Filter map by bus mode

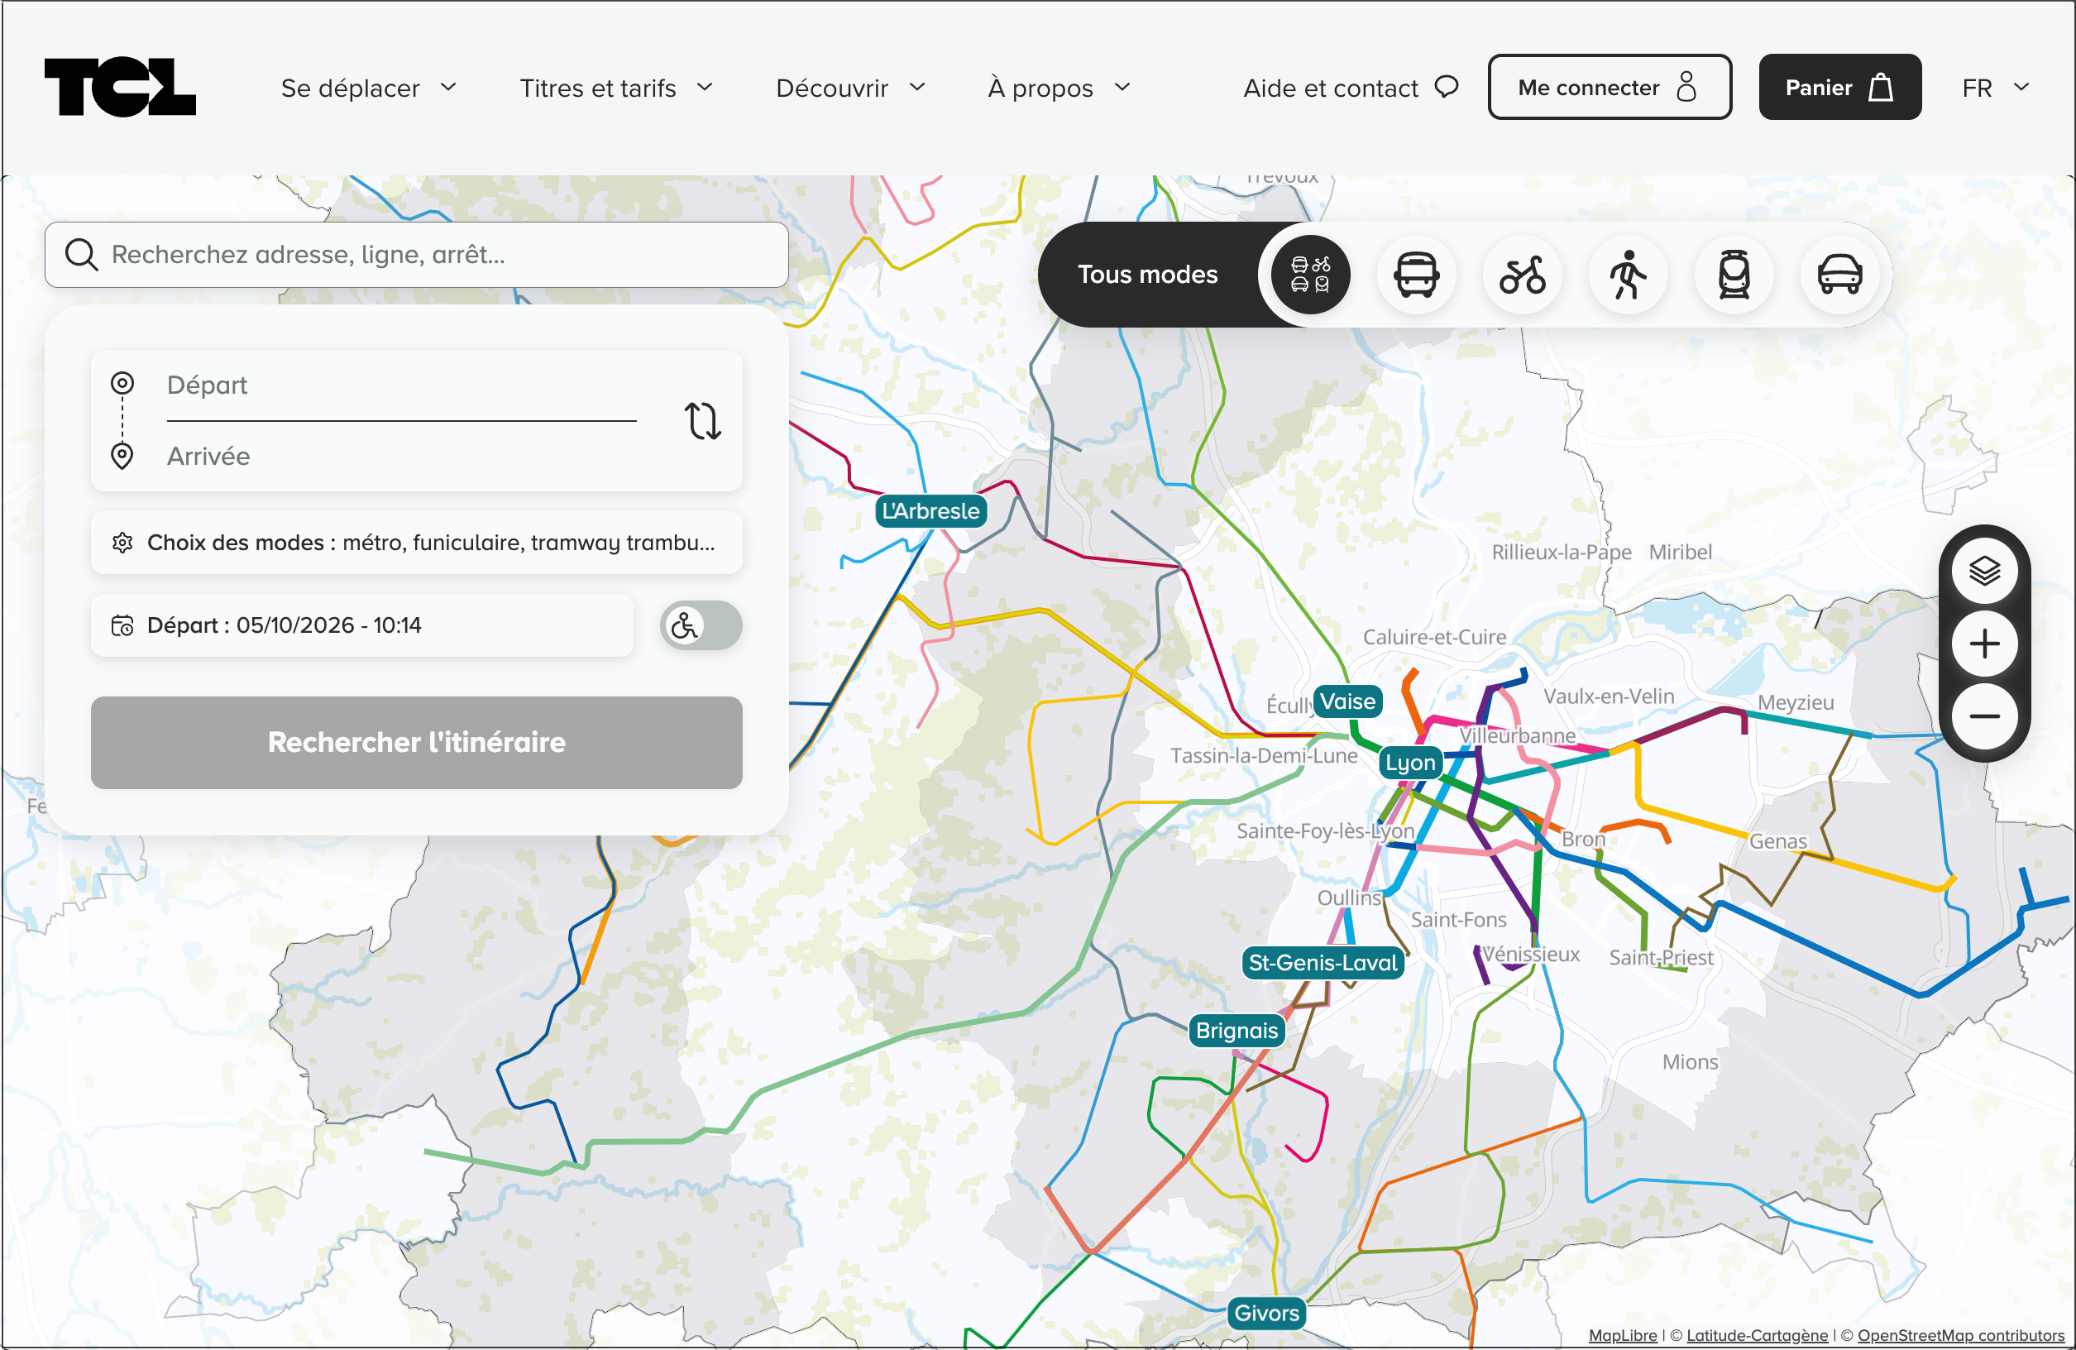[x=1416, y=275]
